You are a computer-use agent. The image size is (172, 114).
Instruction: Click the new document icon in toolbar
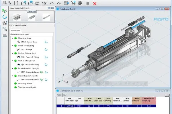[x=16, y=3]
